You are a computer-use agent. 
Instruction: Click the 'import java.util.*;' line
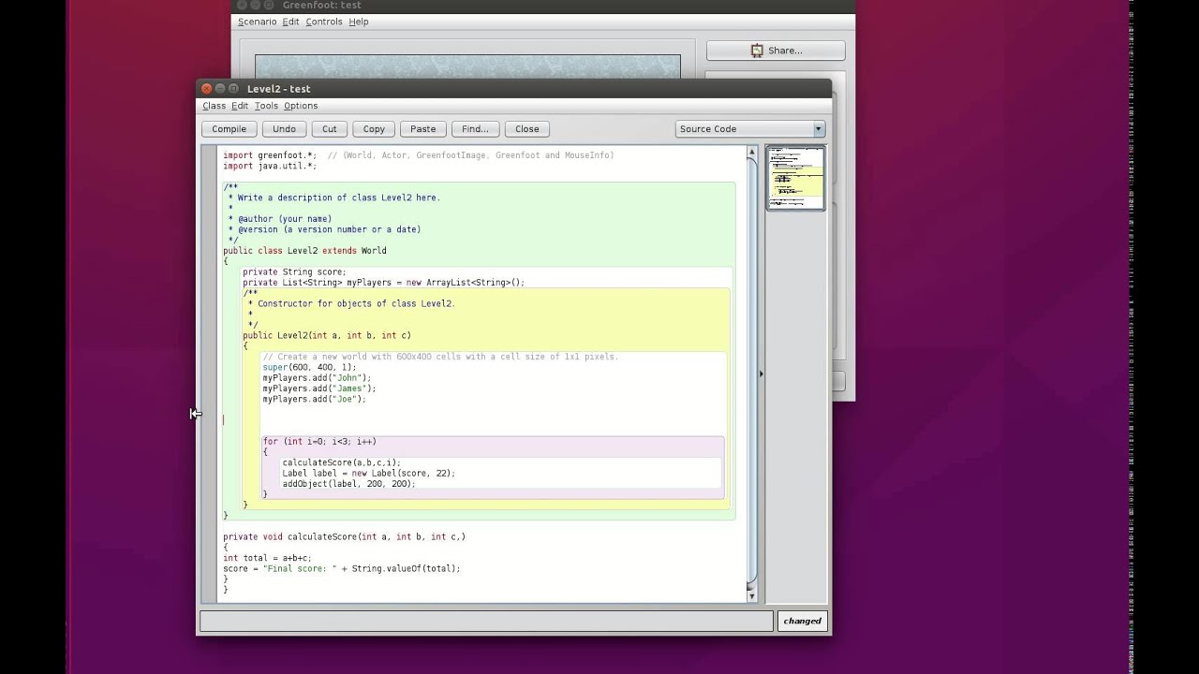point(270,166)
